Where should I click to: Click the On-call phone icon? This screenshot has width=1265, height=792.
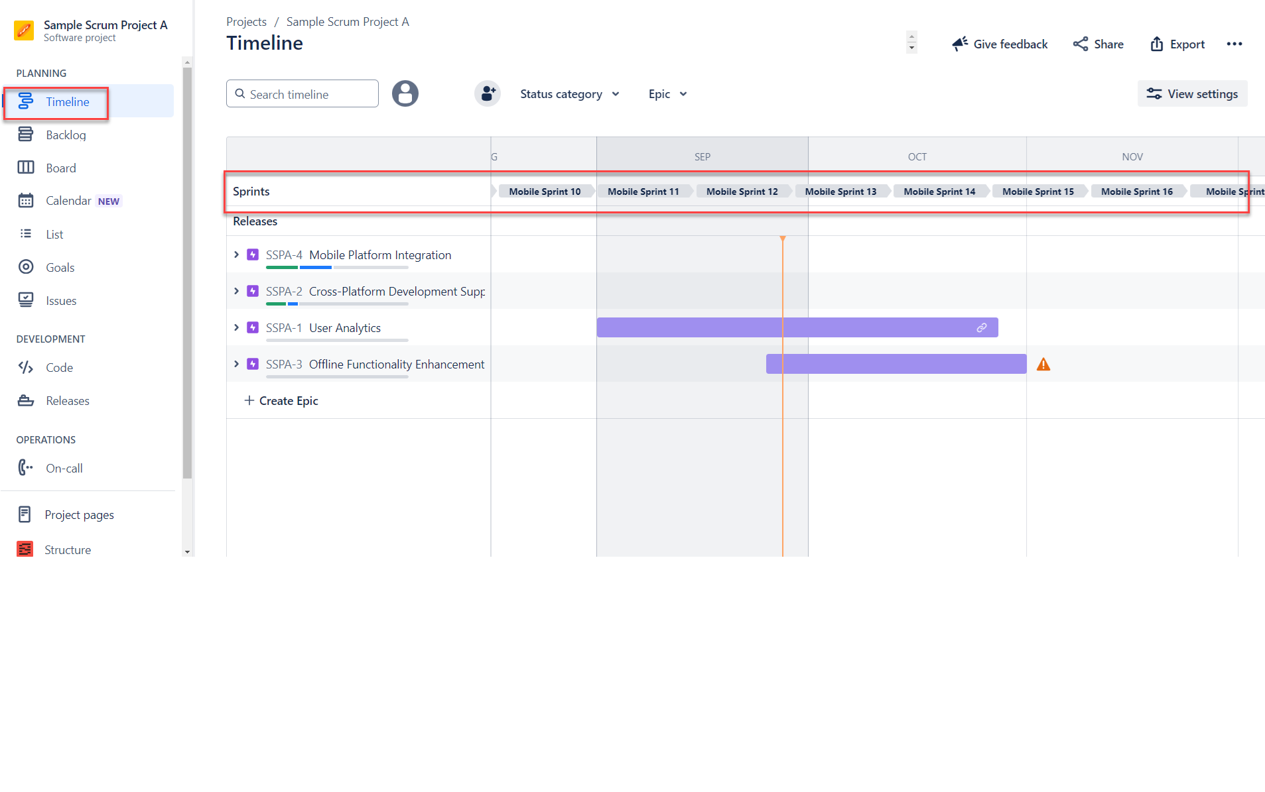click(x=26, y=468)
